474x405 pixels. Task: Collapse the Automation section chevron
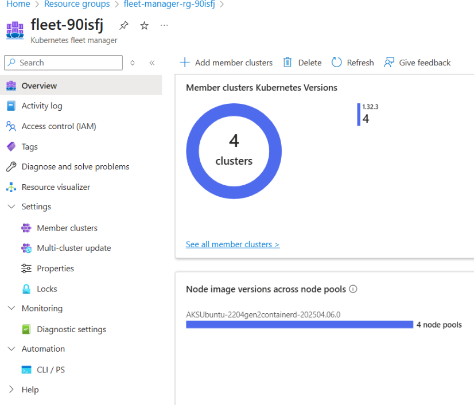(11, 348)
